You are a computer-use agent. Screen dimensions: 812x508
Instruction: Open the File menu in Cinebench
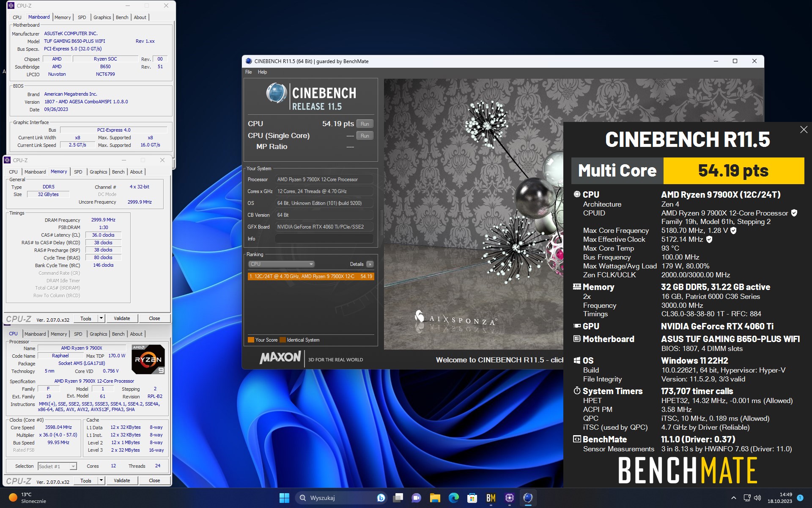(249, 72)
